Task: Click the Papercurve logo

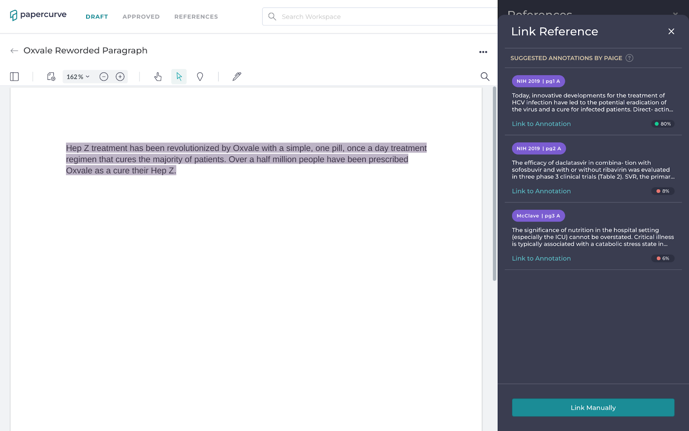Action: point(38,15)
